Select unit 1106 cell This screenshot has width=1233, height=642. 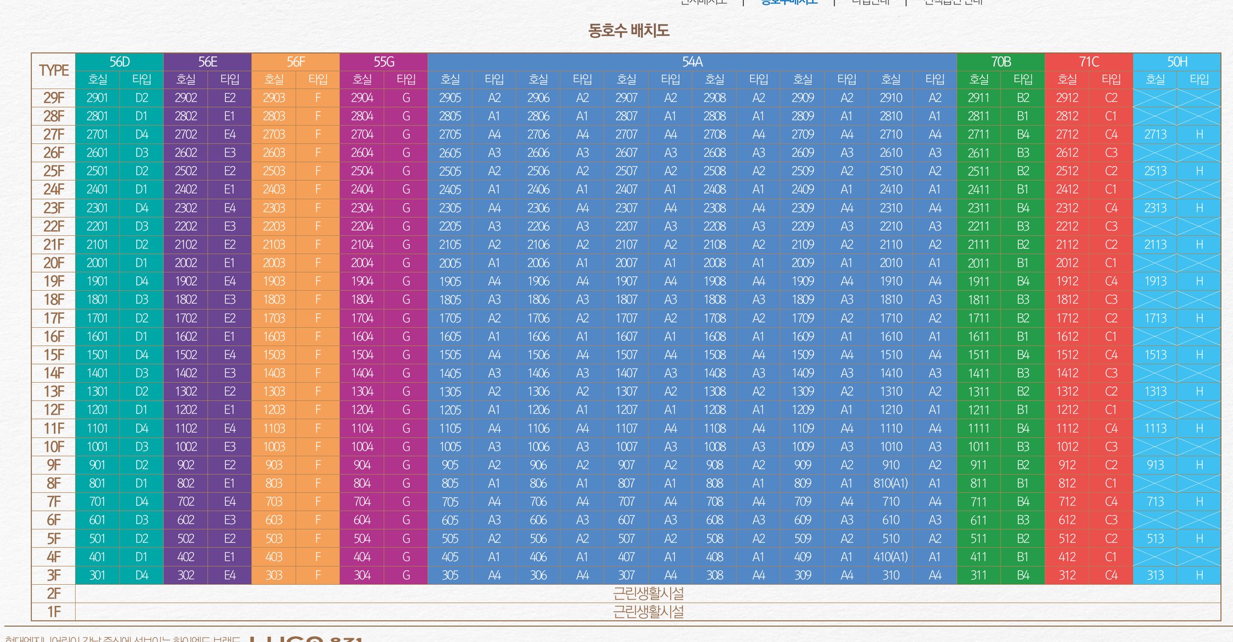[x=538, y=429]
